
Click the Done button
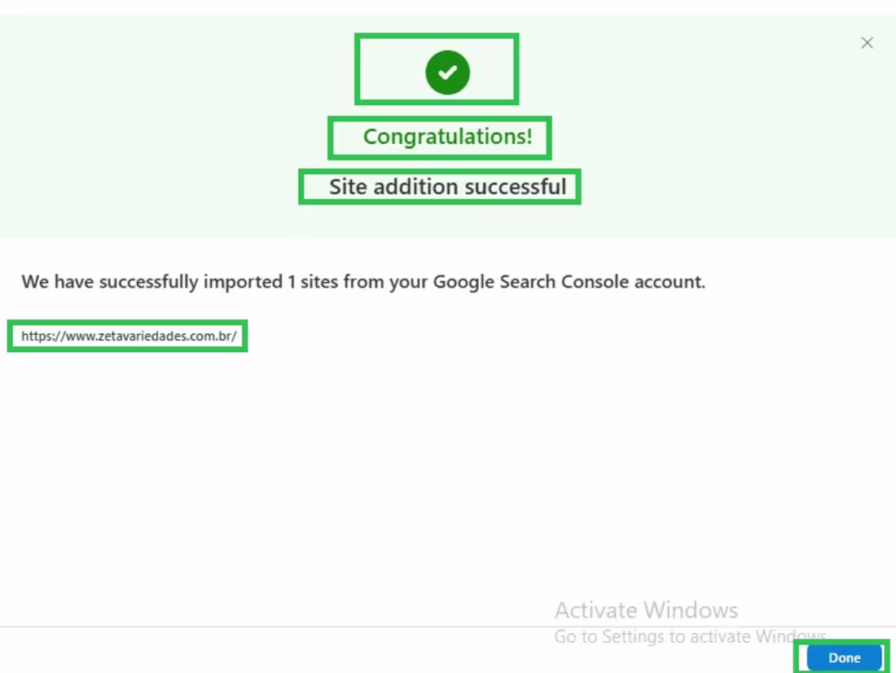pyautogui.click(x=844, y=658)
